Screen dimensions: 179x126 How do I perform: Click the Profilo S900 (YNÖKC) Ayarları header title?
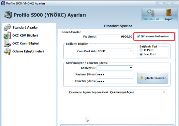point(50,15)
